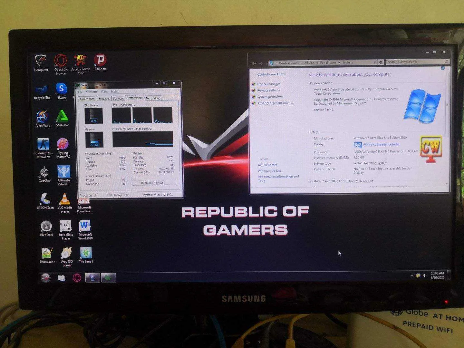Open Windows Explorer from the taskbar
The height and width of the screenshot is (348, 464).
61,278
